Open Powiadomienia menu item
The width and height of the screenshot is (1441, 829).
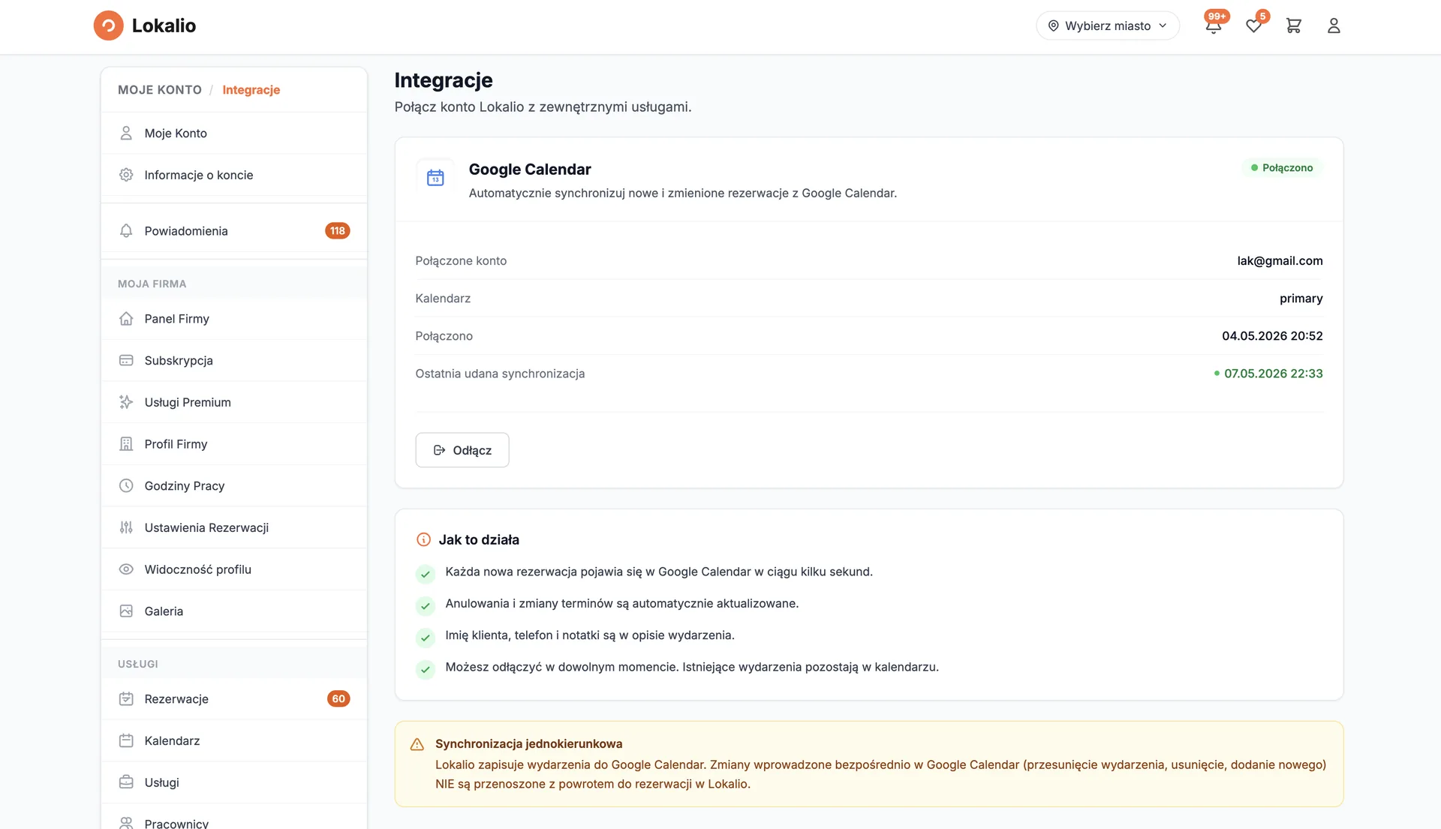tap(234, 231)
